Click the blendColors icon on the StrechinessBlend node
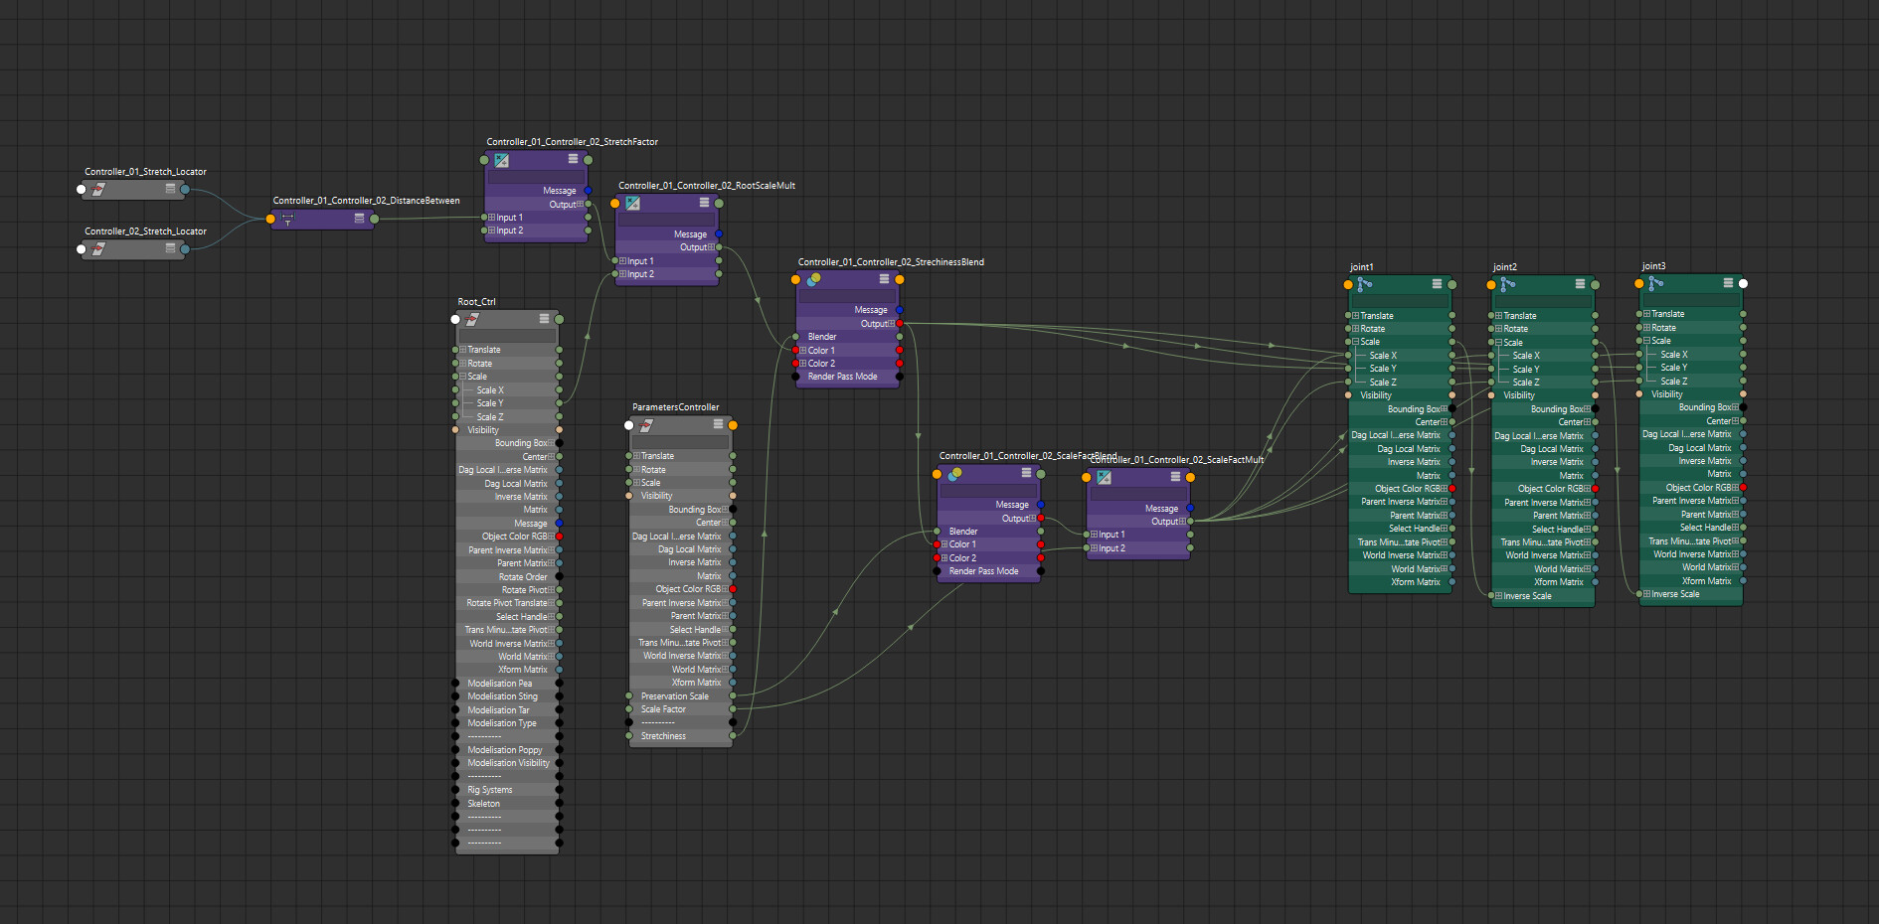 point(815,280)
